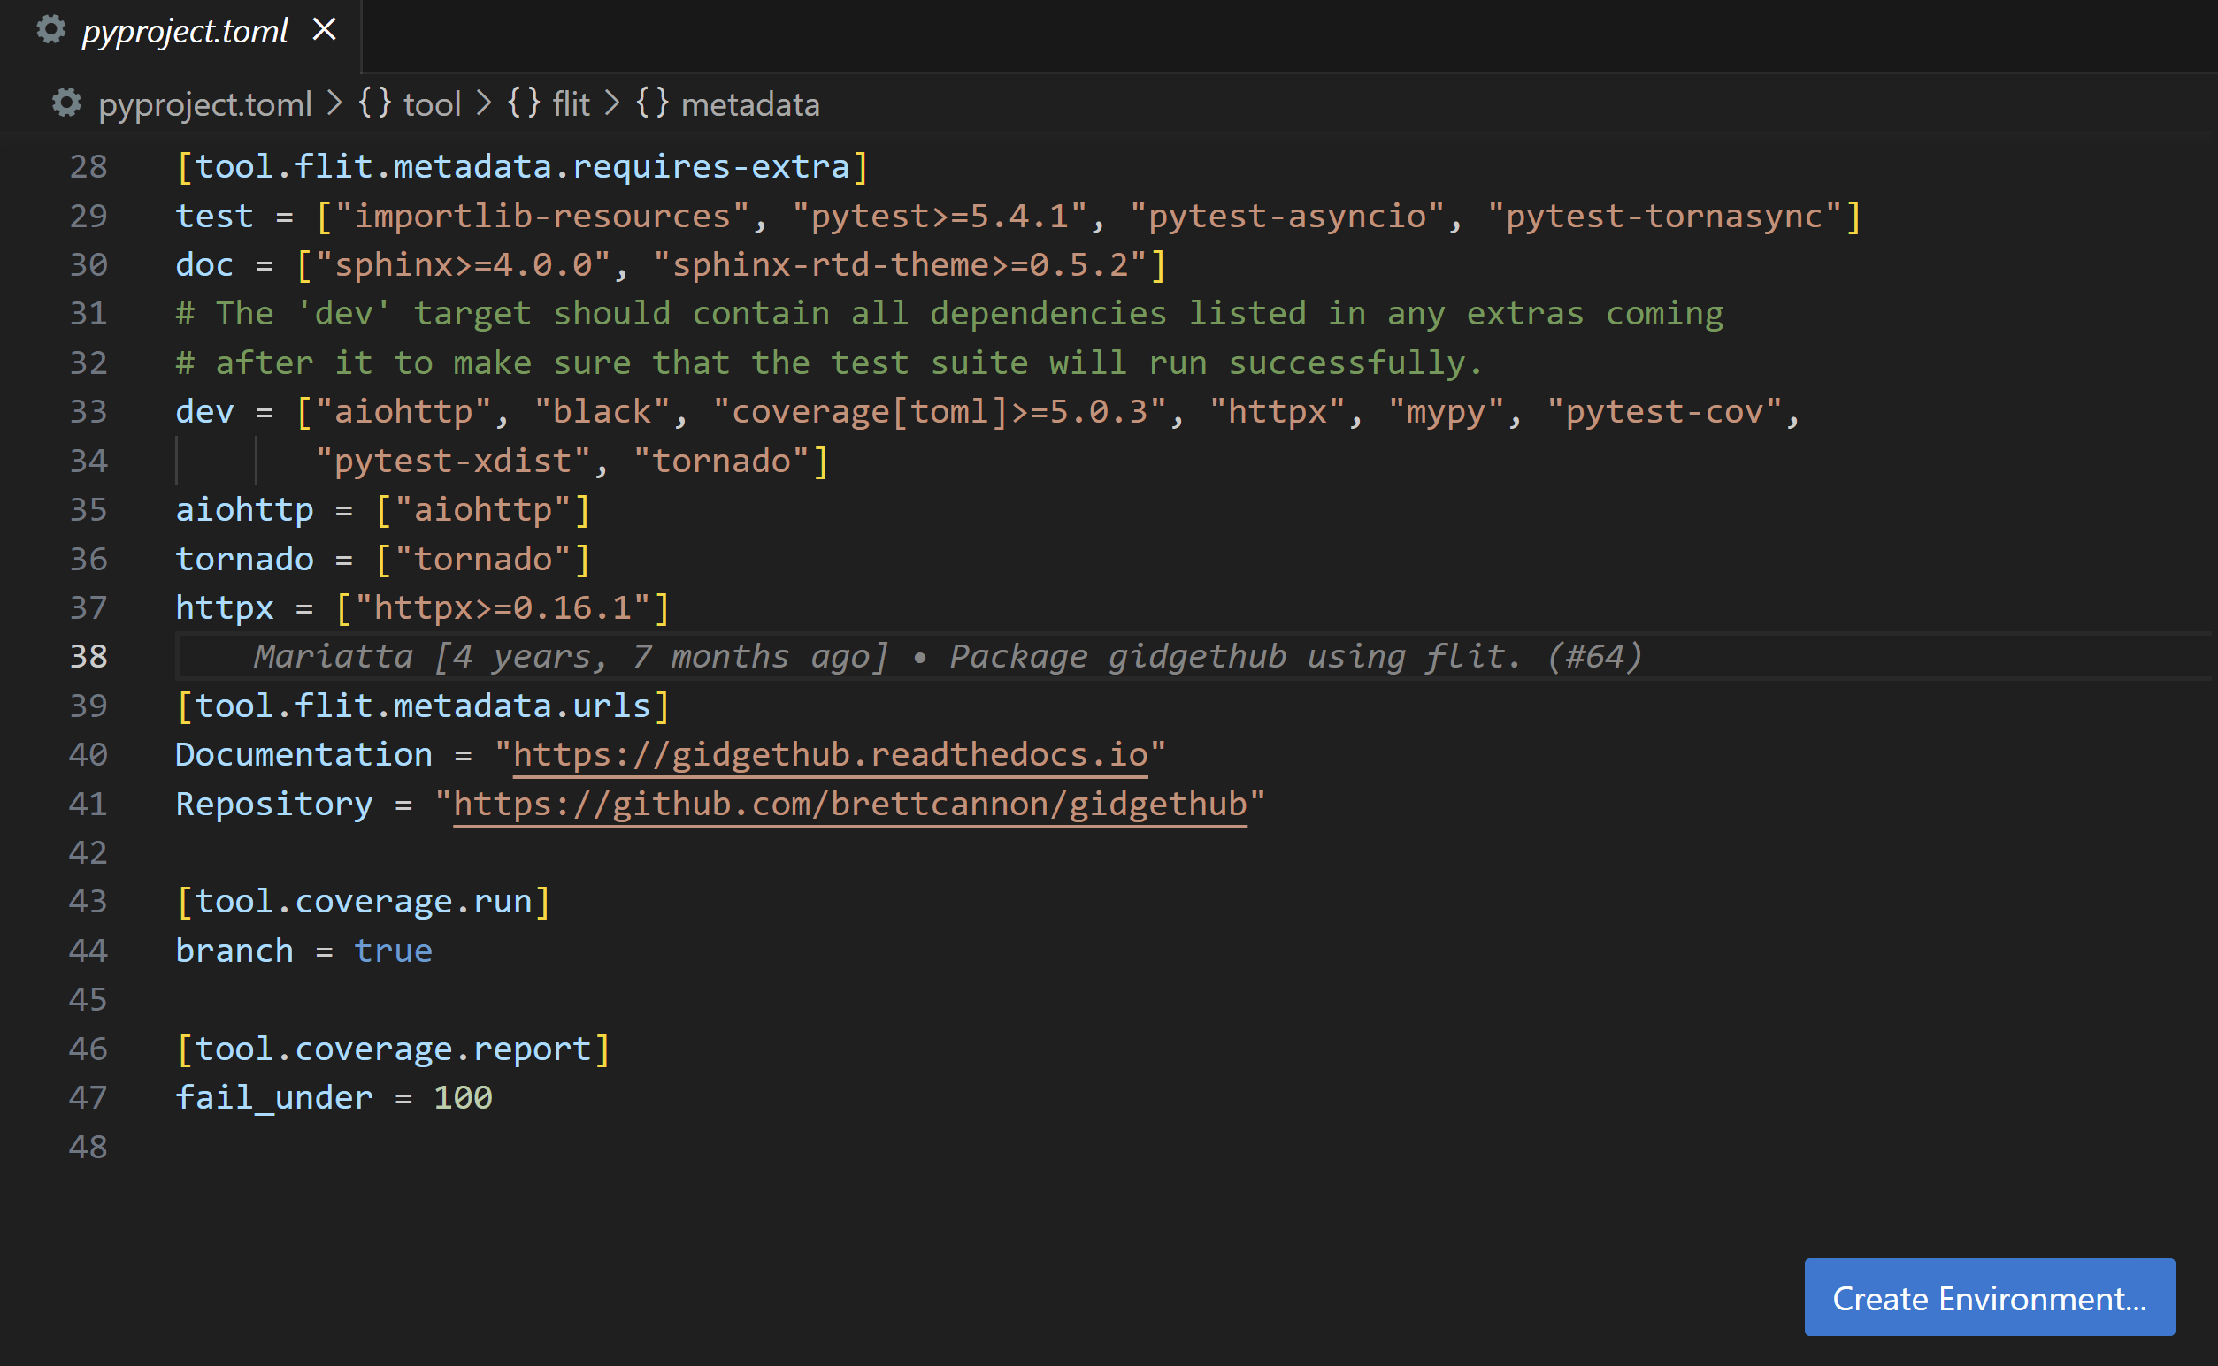Click the blame annotation from Mariatta on line 38
This screenshot has height=1366, width=2218.
[948, 656]
